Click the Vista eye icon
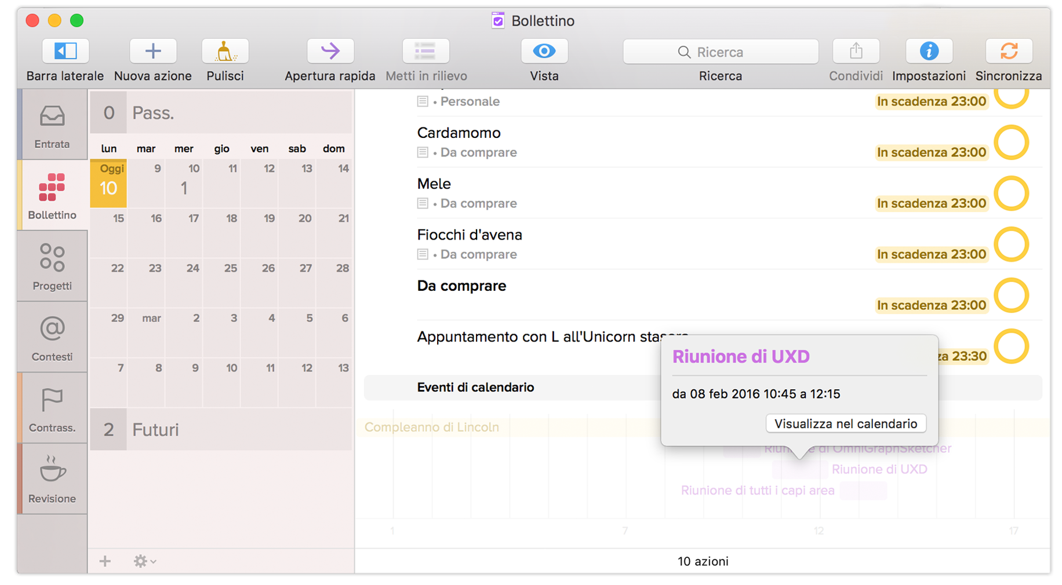 (544, 51)
